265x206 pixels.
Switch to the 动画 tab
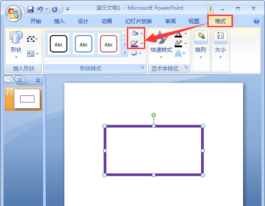[x=107, y=21]
